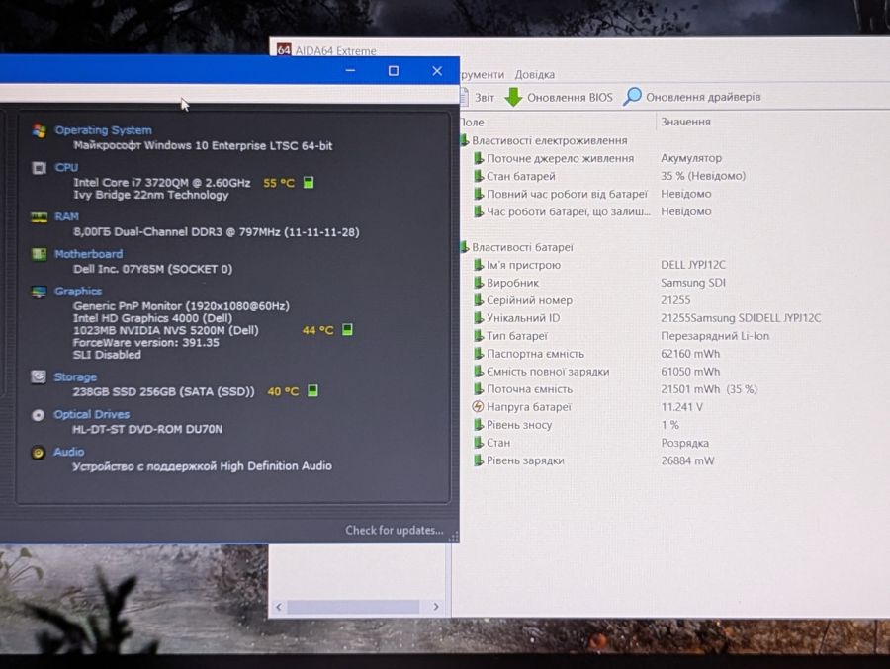
Task: Click the 11.241 V value cell
Action: (x=681, y=407)
